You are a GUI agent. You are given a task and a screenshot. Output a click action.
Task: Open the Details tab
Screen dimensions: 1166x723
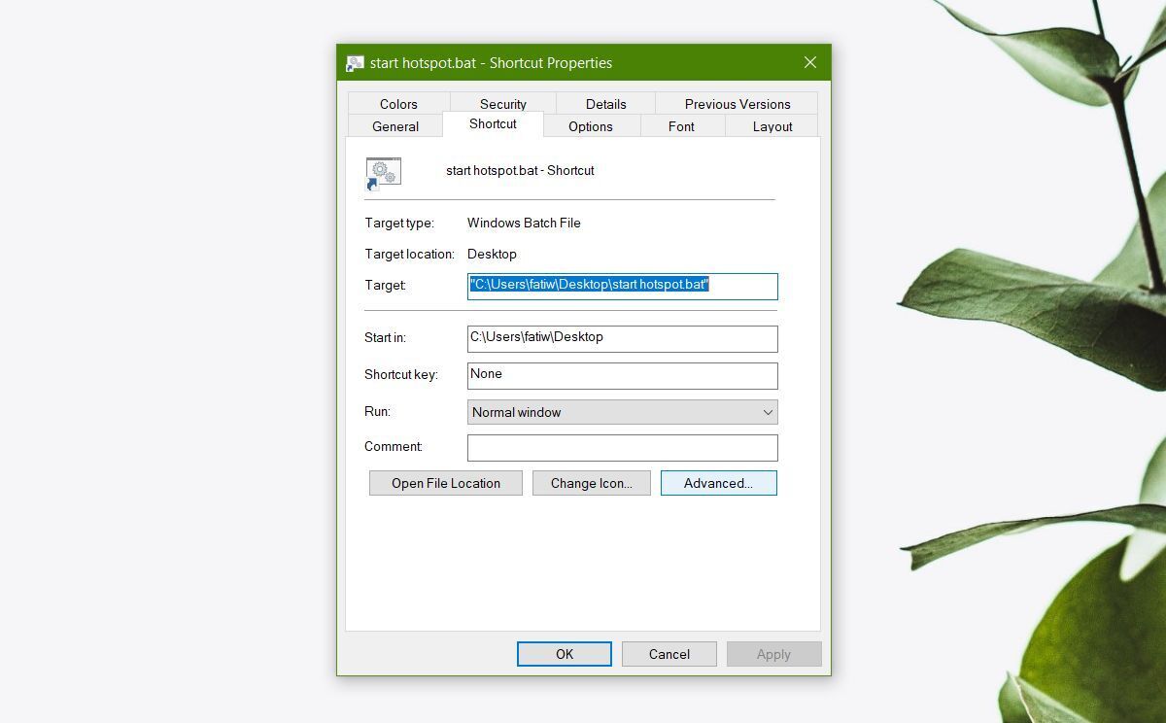(x=605, y=103)
